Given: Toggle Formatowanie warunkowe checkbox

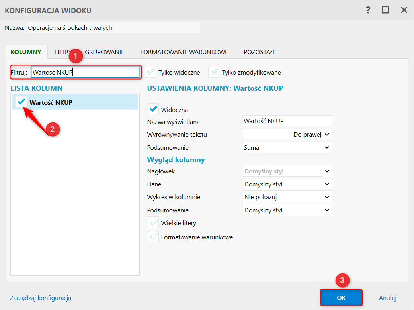Looking at the screenshot, I should pyautogui.click(x=153, y=237).
